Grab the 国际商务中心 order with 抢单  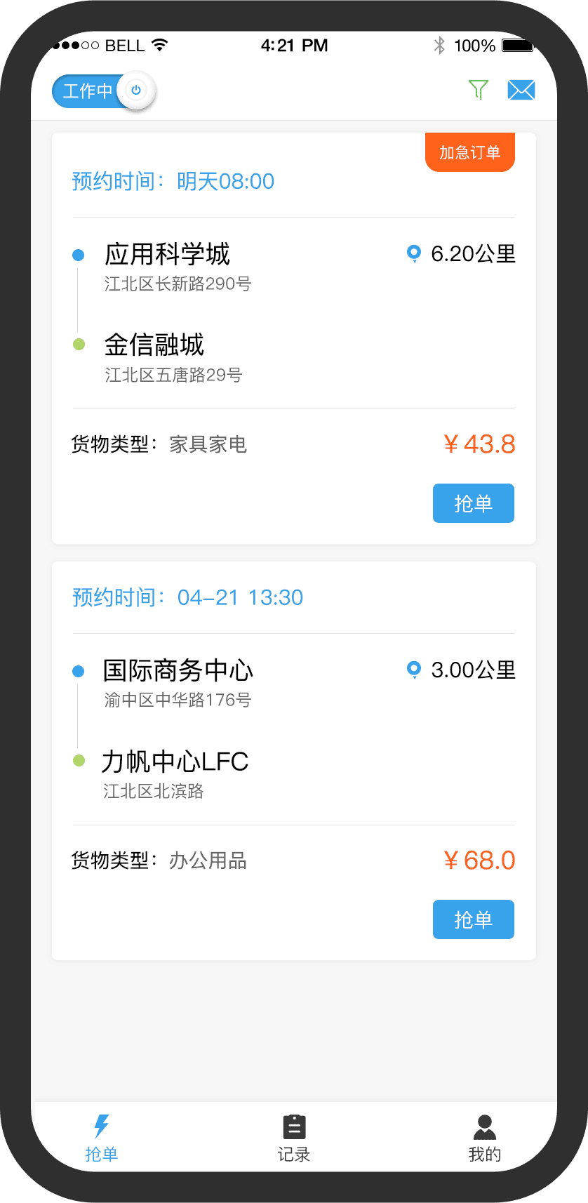[x=473, y=919]
